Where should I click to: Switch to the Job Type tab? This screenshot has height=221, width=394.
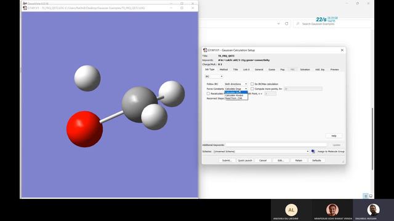coord(209,69)
